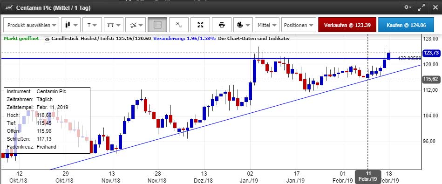442x184 pixels.
Task: Open the color palette dropdown
Action: pos(243,25)
